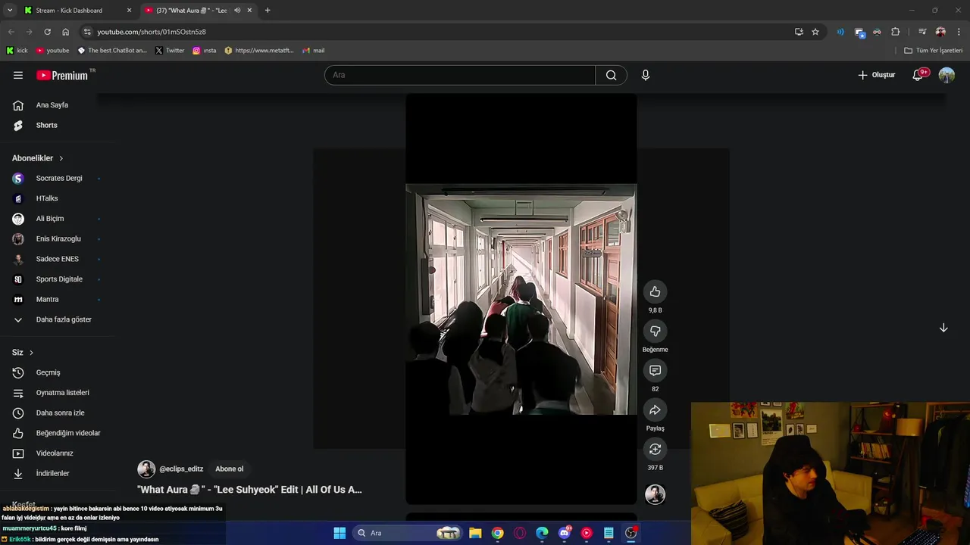The width and height of the screenshot is (970, 545).
Task: Open the YouTube hamburger guide menu
Action: tap(18, 75)
